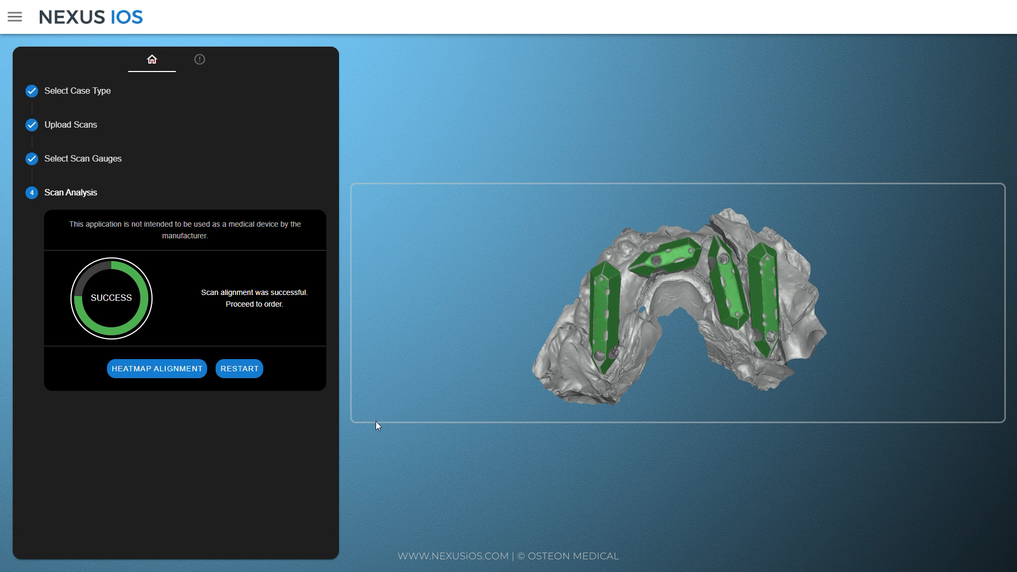Open the navigation hamburger menu
Image resolution: width=1017 pixels, height=572 pixels.
click(15, 16)
